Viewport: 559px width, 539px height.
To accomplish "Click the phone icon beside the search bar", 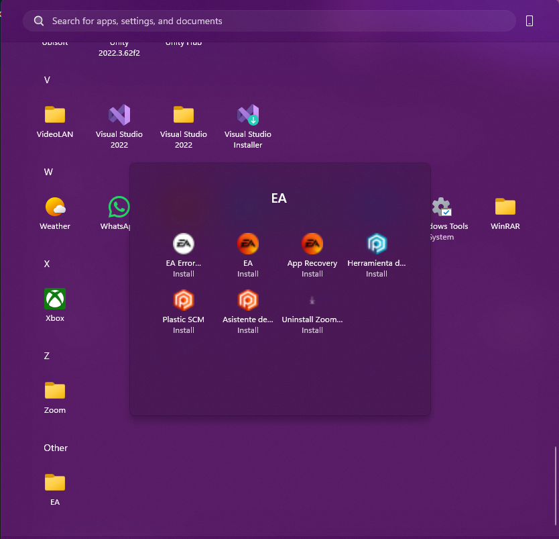I will (x=530, y=21).
